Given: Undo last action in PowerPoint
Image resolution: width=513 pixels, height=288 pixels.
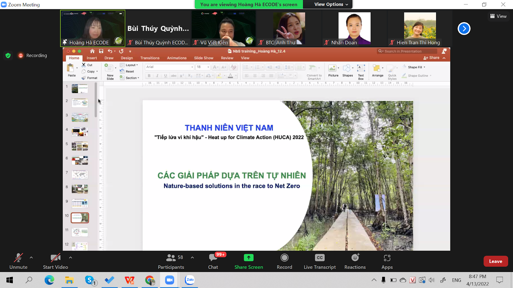Looking at the screenshot, I should tap(110, 51).
